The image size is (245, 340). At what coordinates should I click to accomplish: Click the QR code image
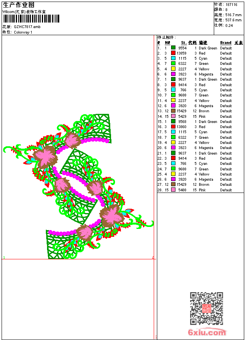pos(207,308)
